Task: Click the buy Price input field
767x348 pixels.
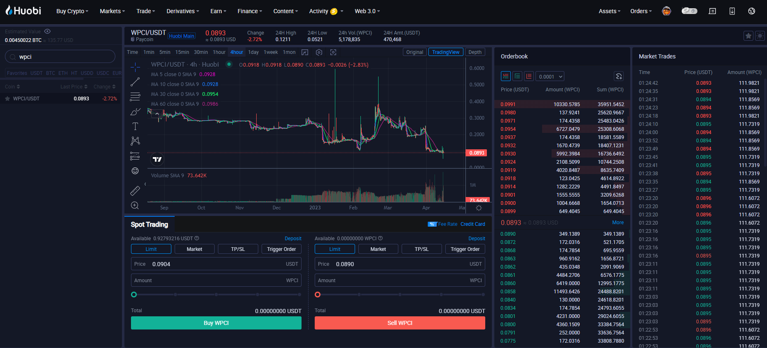Action: coord(216,264)
